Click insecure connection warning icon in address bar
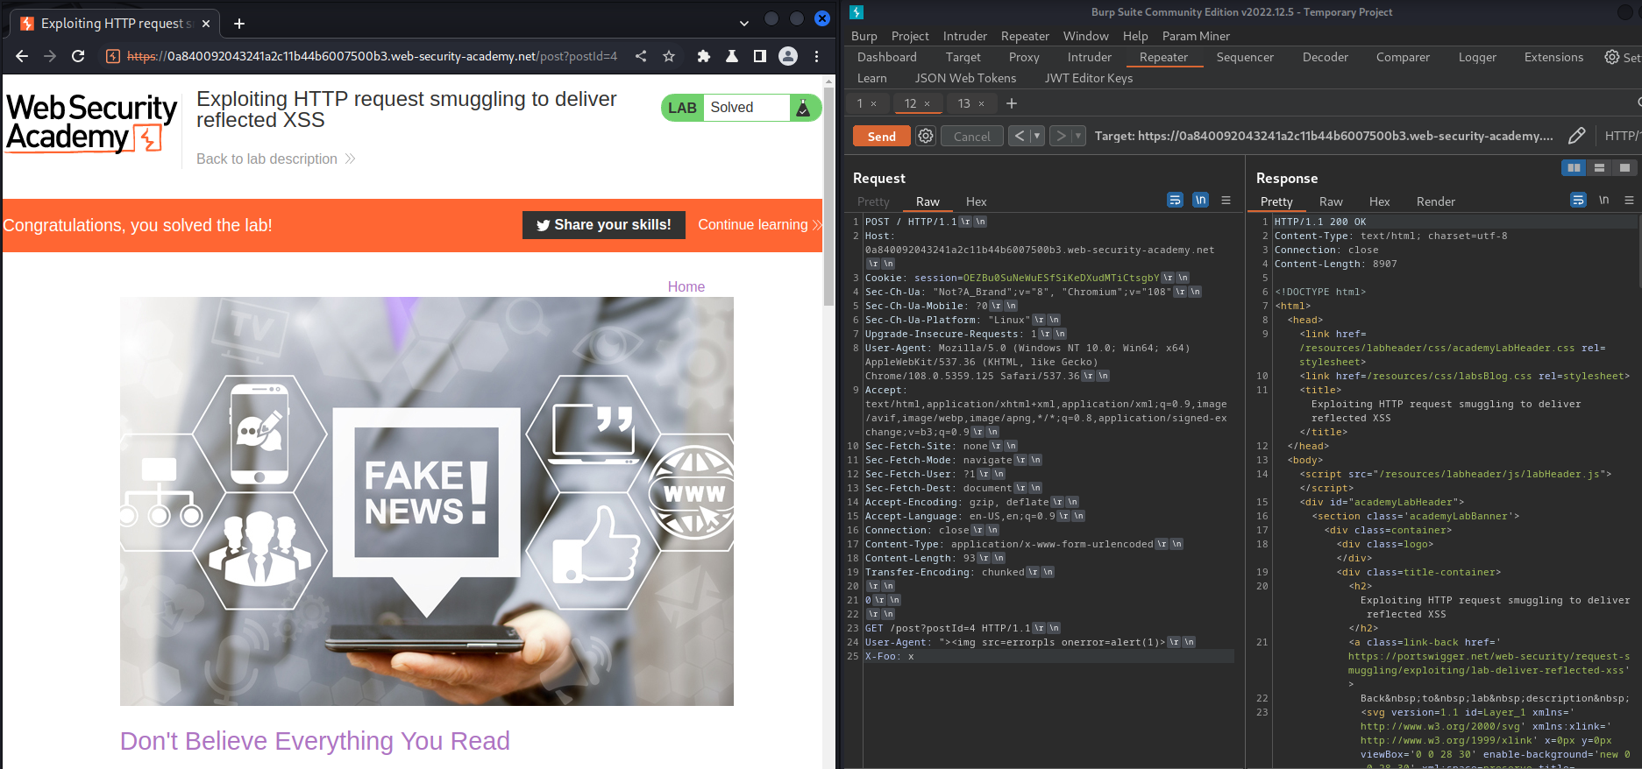1642x769 pixels. (113, 56)
